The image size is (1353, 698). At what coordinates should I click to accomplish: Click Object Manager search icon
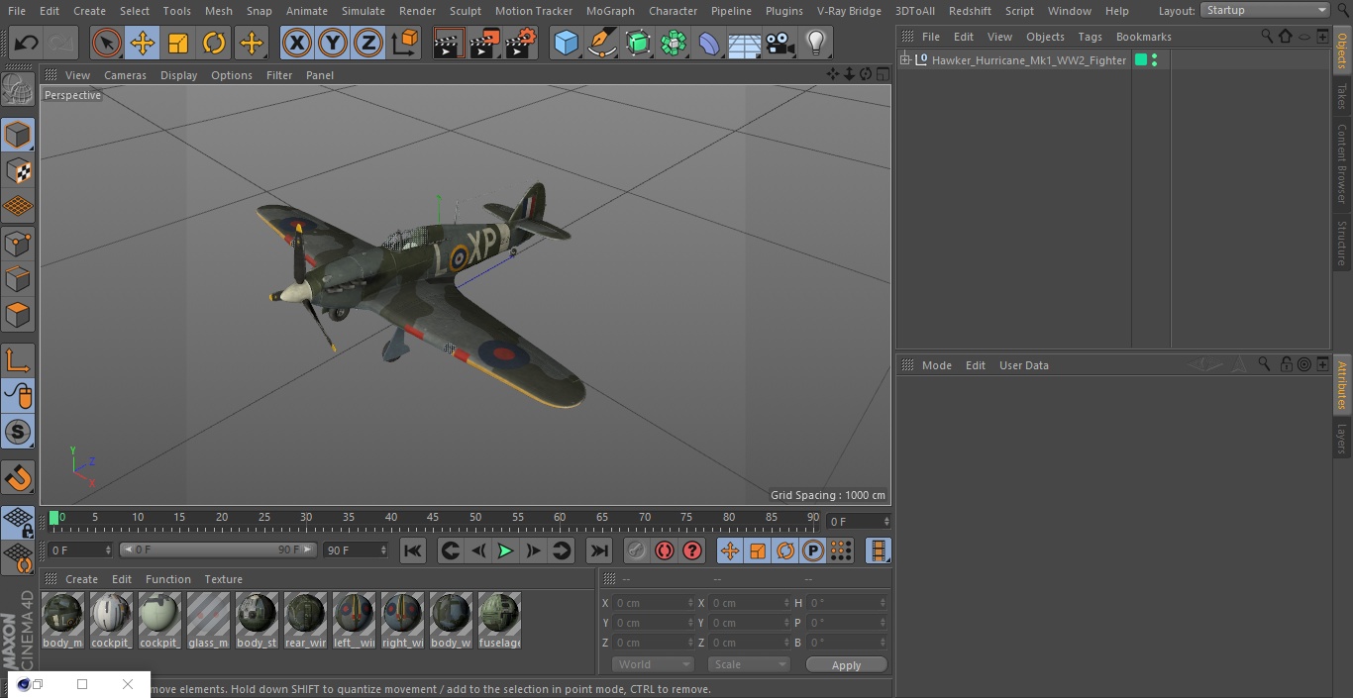(1267, 36)
